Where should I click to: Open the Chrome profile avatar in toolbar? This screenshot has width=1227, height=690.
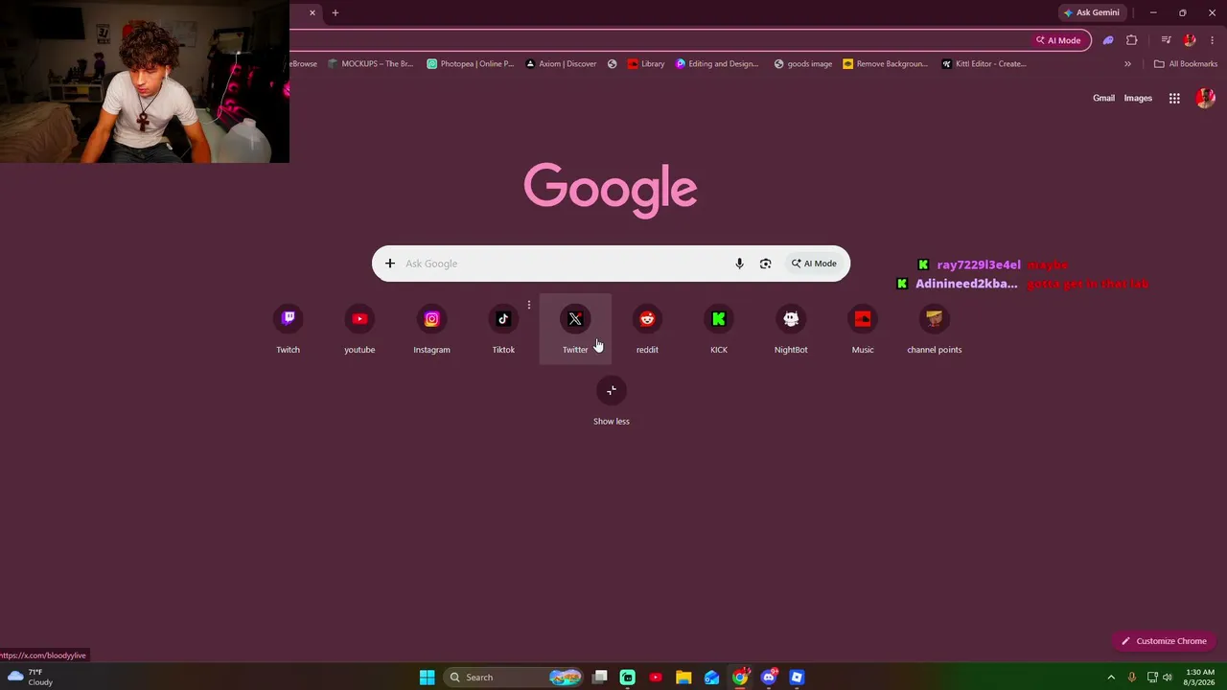click(x=1190, y=40)
